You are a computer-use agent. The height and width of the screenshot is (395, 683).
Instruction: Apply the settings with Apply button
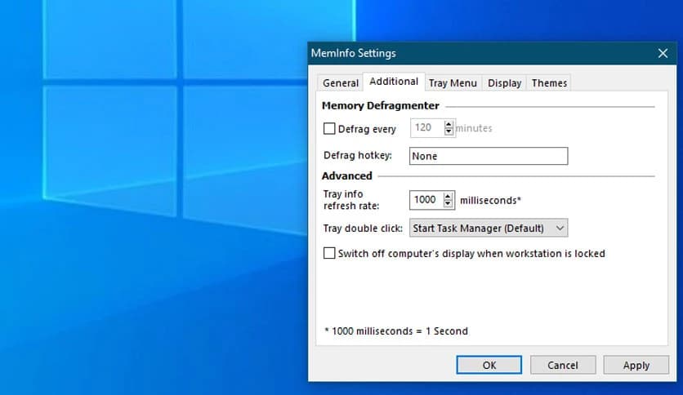point(636,365)
